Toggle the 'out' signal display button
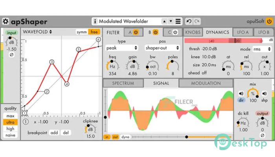Viewport: 275px width, 157px height. pyautogui.click(x=115, y=137)
